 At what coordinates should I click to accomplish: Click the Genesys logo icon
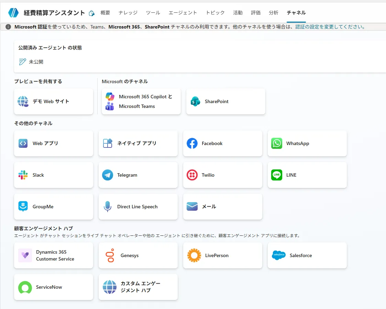110,255
